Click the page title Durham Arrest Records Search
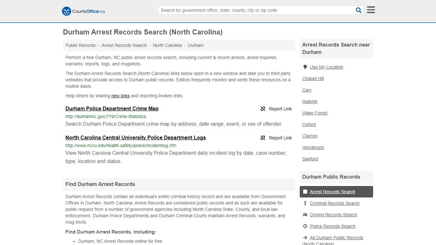 point(143,32)
